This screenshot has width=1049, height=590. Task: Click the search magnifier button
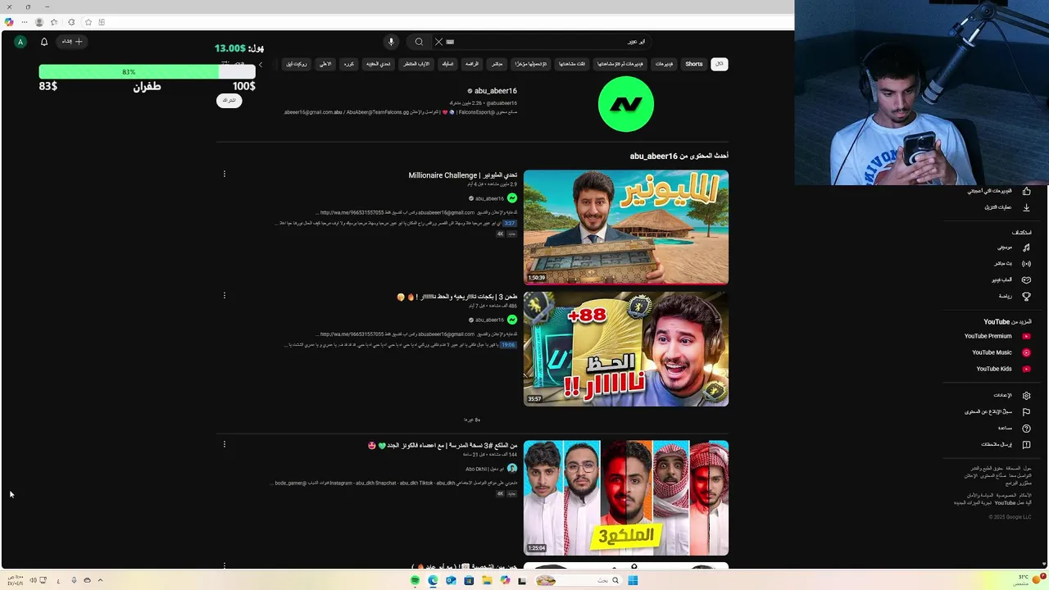(x=419, y=42)
